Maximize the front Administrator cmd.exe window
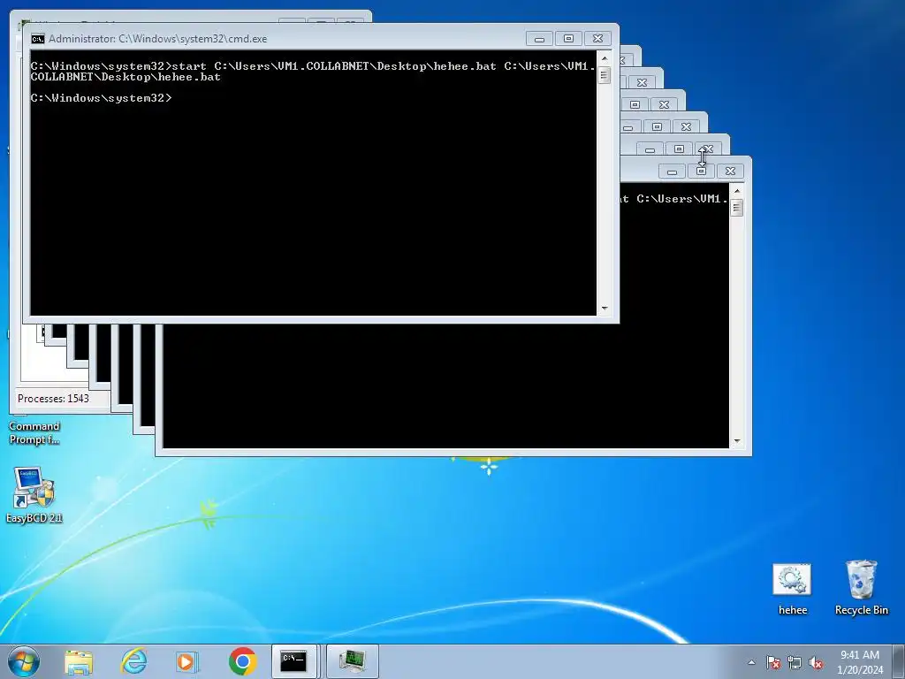 [568, 39]
